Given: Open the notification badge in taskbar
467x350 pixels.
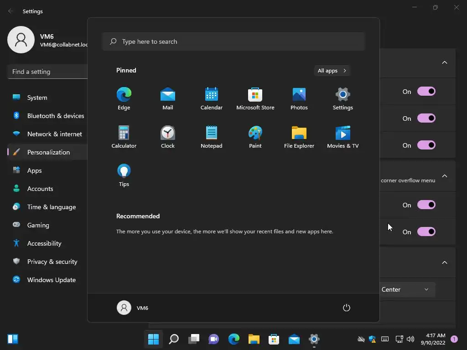Looking at the screenshot, I should click(454, 339).
